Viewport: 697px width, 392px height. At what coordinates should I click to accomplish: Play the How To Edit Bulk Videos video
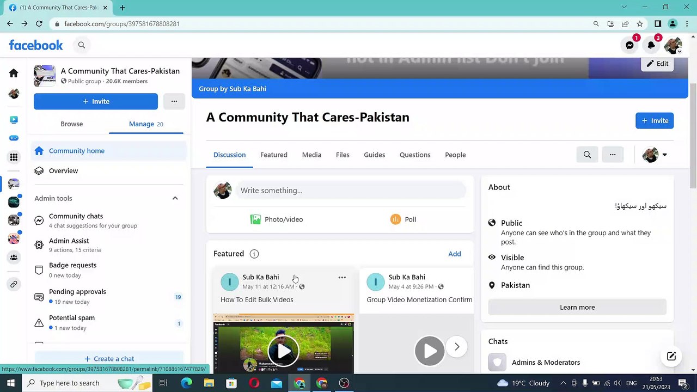coord(283,349)
